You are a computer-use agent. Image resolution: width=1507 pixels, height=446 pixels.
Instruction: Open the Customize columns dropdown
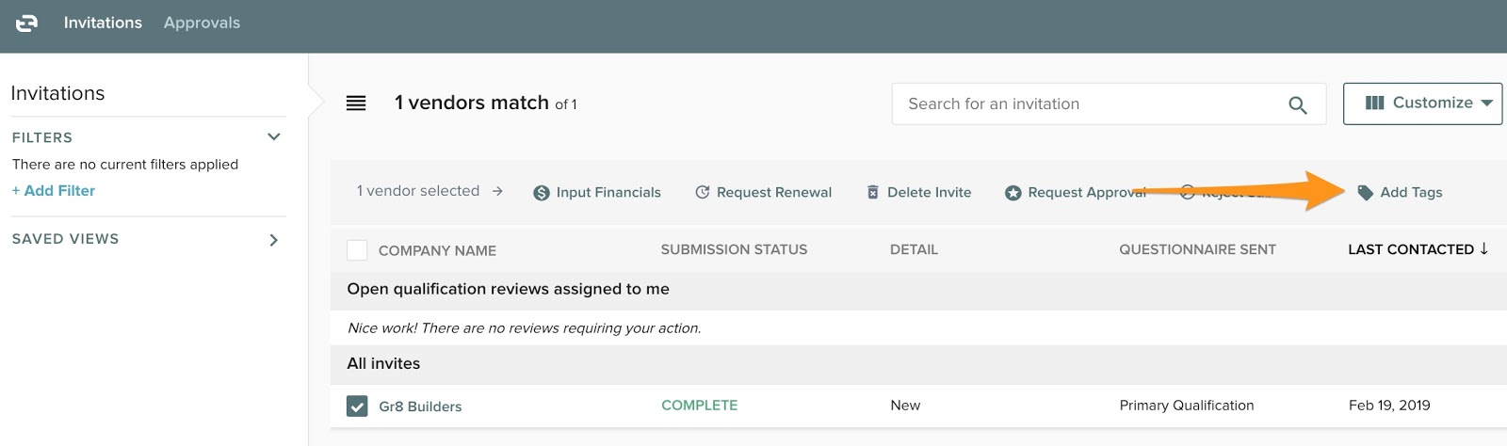[x=1421, y=104]
